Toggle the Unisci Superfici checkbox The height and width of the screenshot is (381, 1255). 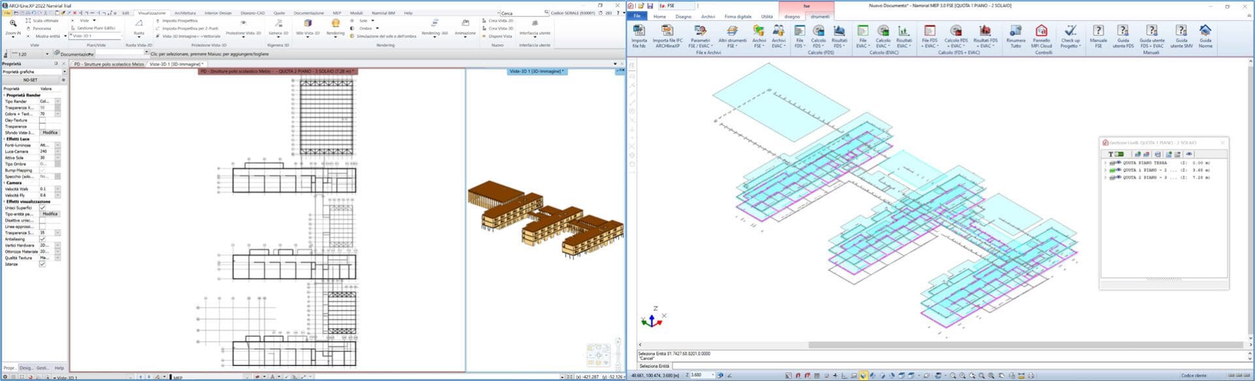(x=42, y=207)
